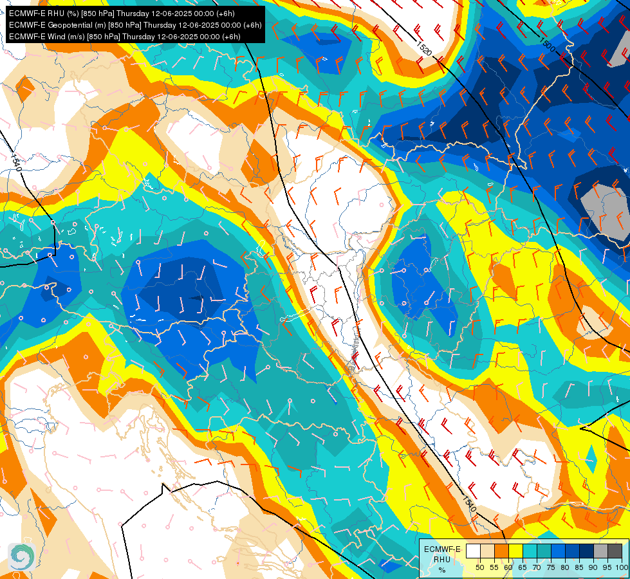Click the legend tick value 100

622,567
